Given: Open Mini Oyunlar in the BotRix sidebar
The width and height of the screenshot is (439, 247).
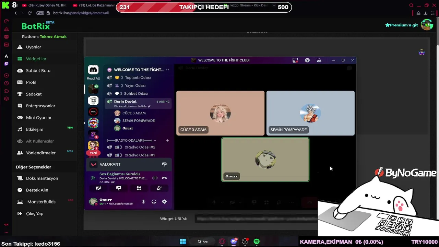Looking at the screenshot, I should 39,117.
